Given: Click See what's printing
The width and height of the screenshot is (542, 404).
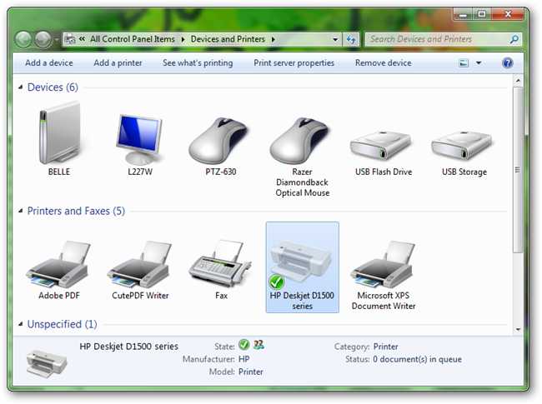Looking at the screenshot, I should [x=198, y=63].
